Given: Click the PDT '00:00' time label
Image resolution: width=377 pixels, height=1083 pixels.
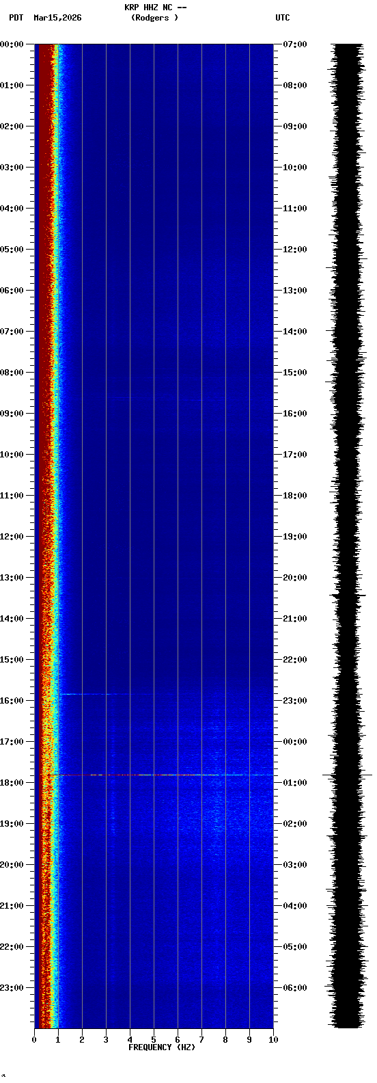Looking at the screenshot, I should click(12, 44).
